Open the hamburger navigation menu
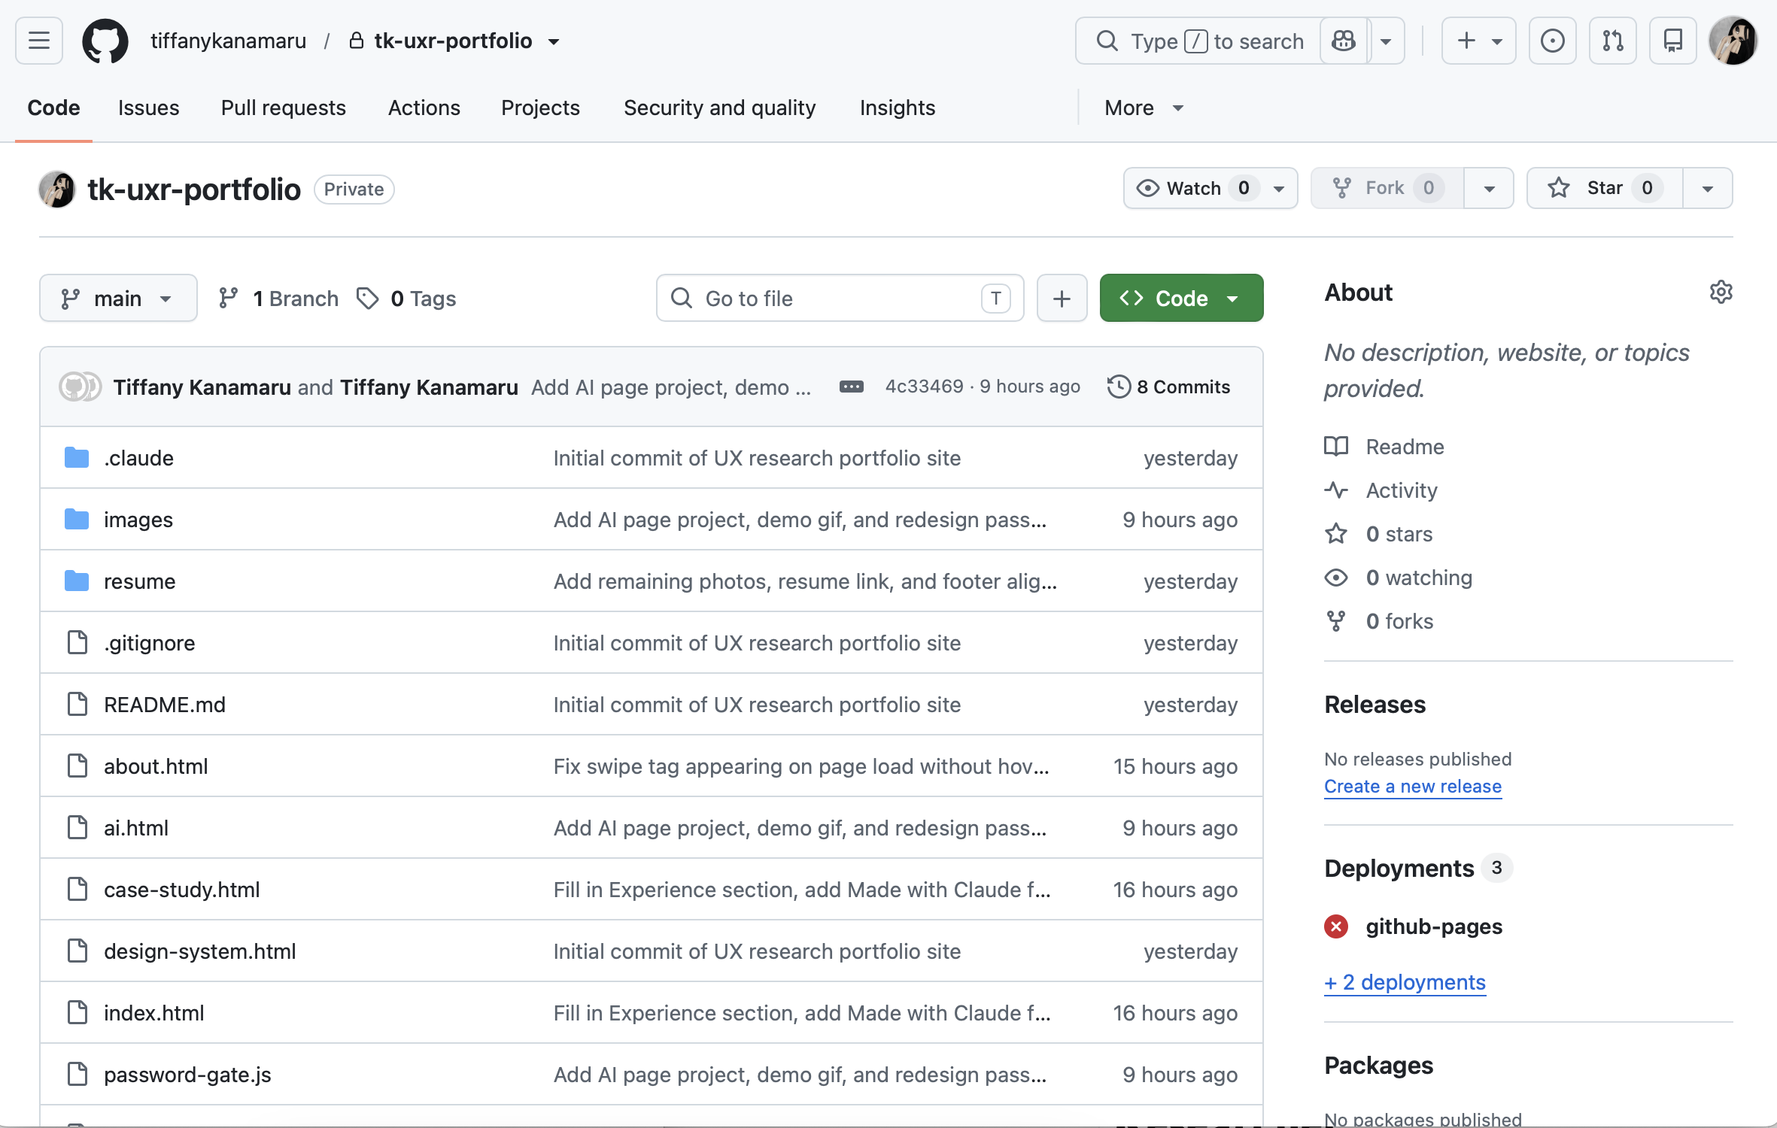 [x=39, y=41]
